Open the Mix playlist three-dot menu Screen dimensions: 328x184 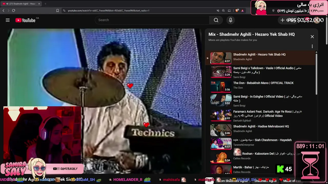click(312, 46)
